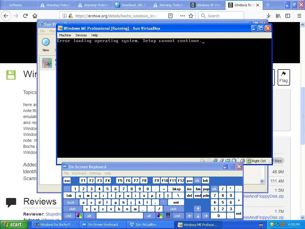
Task: Click the 111.4M file size
Action: 277,181
